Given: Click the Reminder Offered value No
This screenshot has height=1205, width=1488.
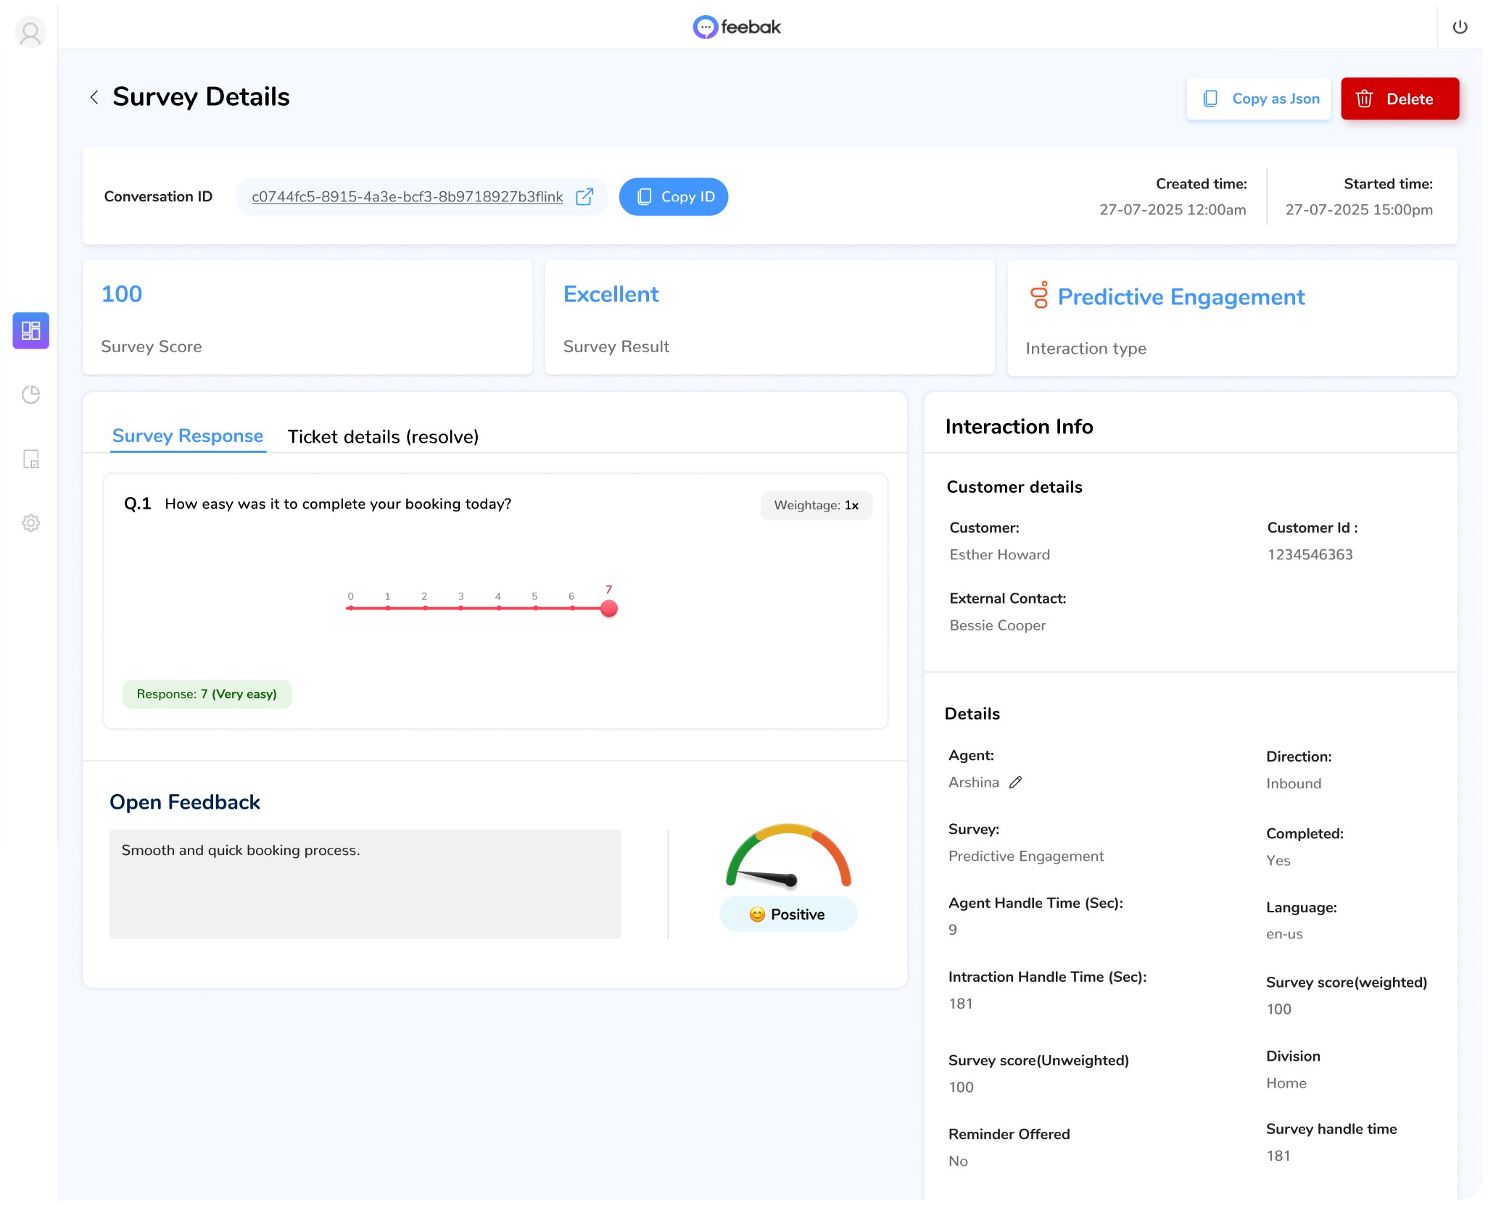Looking at the screenshot, I should (957, 1161).
